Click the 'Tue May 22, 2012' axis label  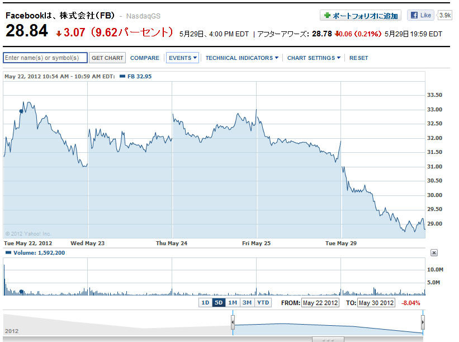coord(28,243)
